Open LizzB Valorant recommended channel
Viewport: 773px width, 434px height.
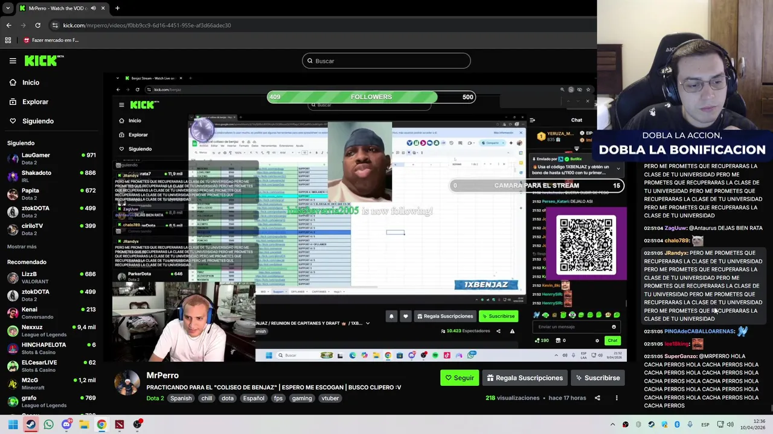click(51, 278)
